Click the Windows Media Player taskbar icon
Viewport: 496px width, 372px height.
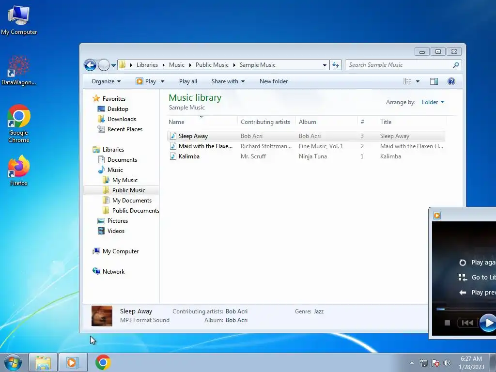pos(73,362)
